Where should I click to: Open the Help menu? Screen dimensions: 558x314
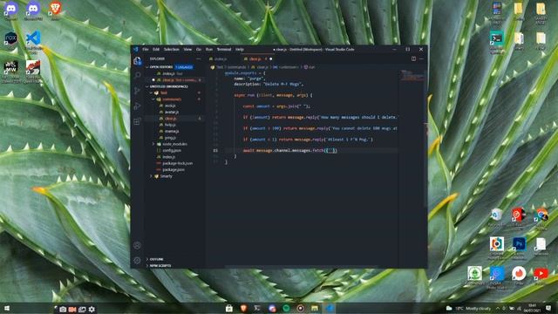click(x=240, y=50)
